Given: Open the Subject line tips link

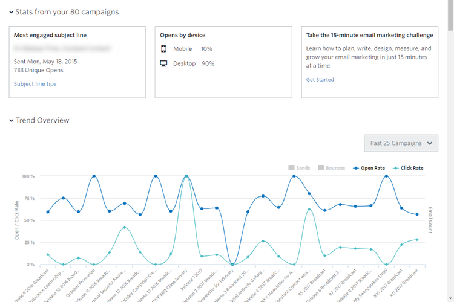Looking at the screenshot, I should 35,84.
